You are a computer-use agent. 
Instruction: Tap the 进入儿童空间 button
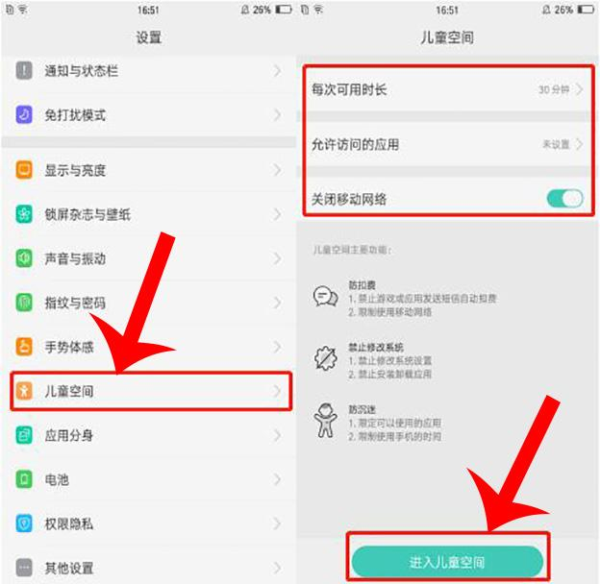[x=447, y=562]
